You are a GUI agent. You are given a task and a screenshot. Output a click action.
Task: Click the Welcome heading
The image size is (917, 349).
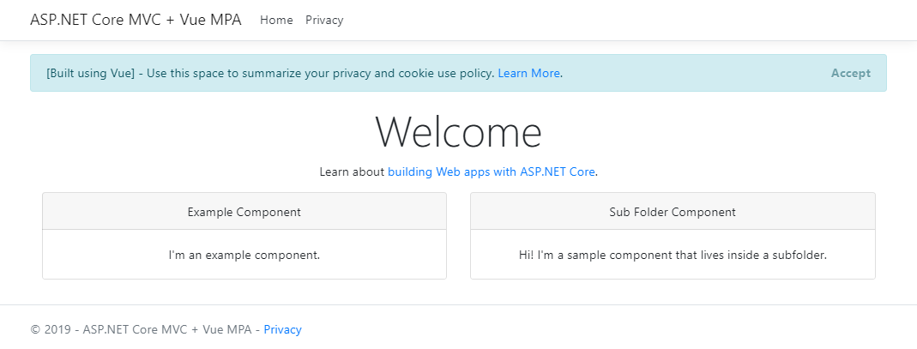coord(458,132)
